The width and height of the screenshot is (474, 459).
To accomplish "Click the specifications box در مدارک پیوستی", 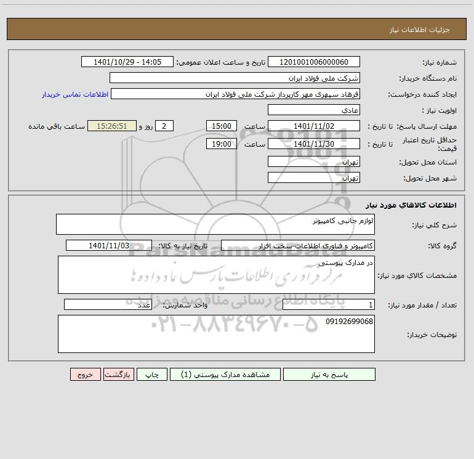I will [216, 275].
